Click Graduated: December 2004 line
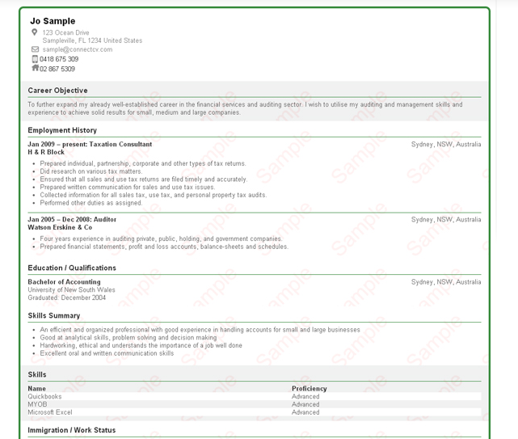 [x=67, y=298]
